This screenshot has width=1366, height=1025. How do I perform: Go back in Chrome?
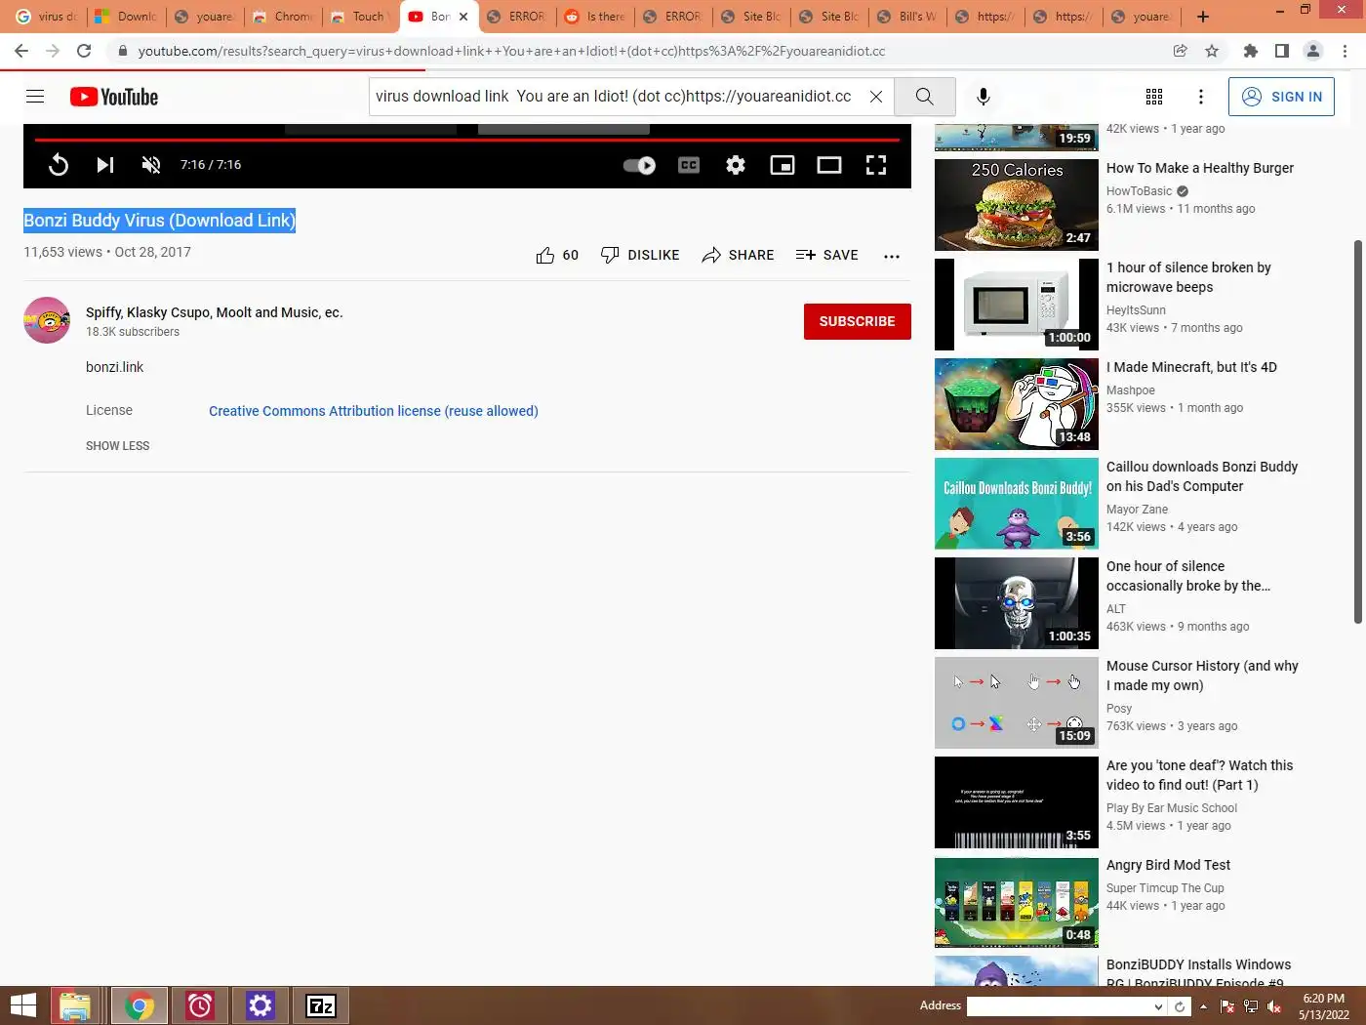coord(21,51)
